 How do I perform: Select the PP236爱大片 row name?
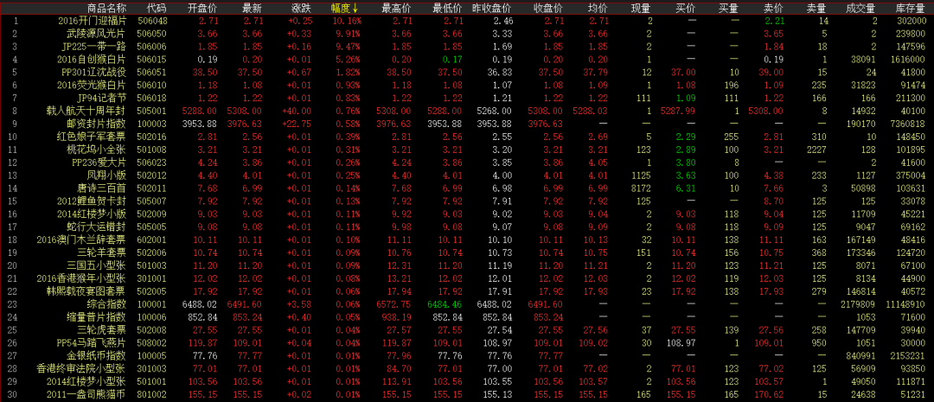tap(99, 163)
